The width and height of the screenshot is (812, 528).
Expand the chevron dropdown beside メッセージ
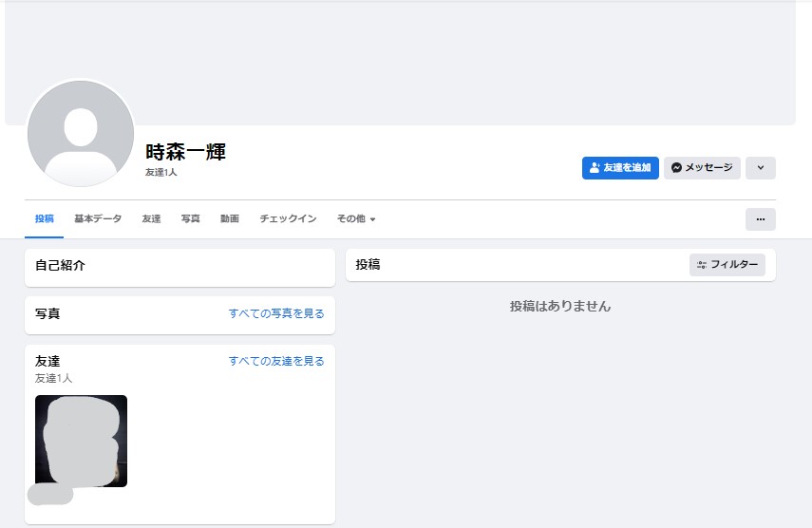click(x=760, y=168)
